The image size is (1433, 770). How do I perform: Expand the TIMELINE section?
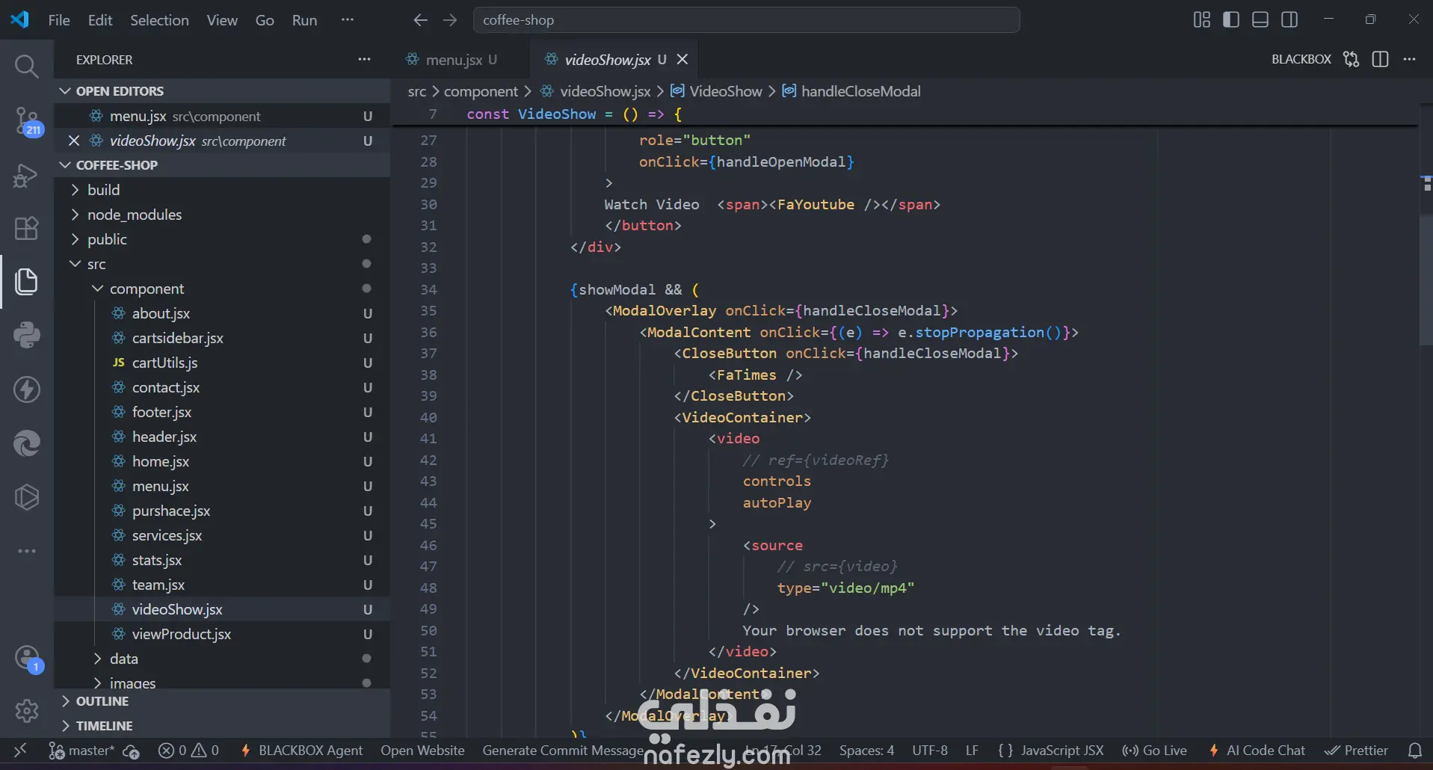tap(222, 726)
